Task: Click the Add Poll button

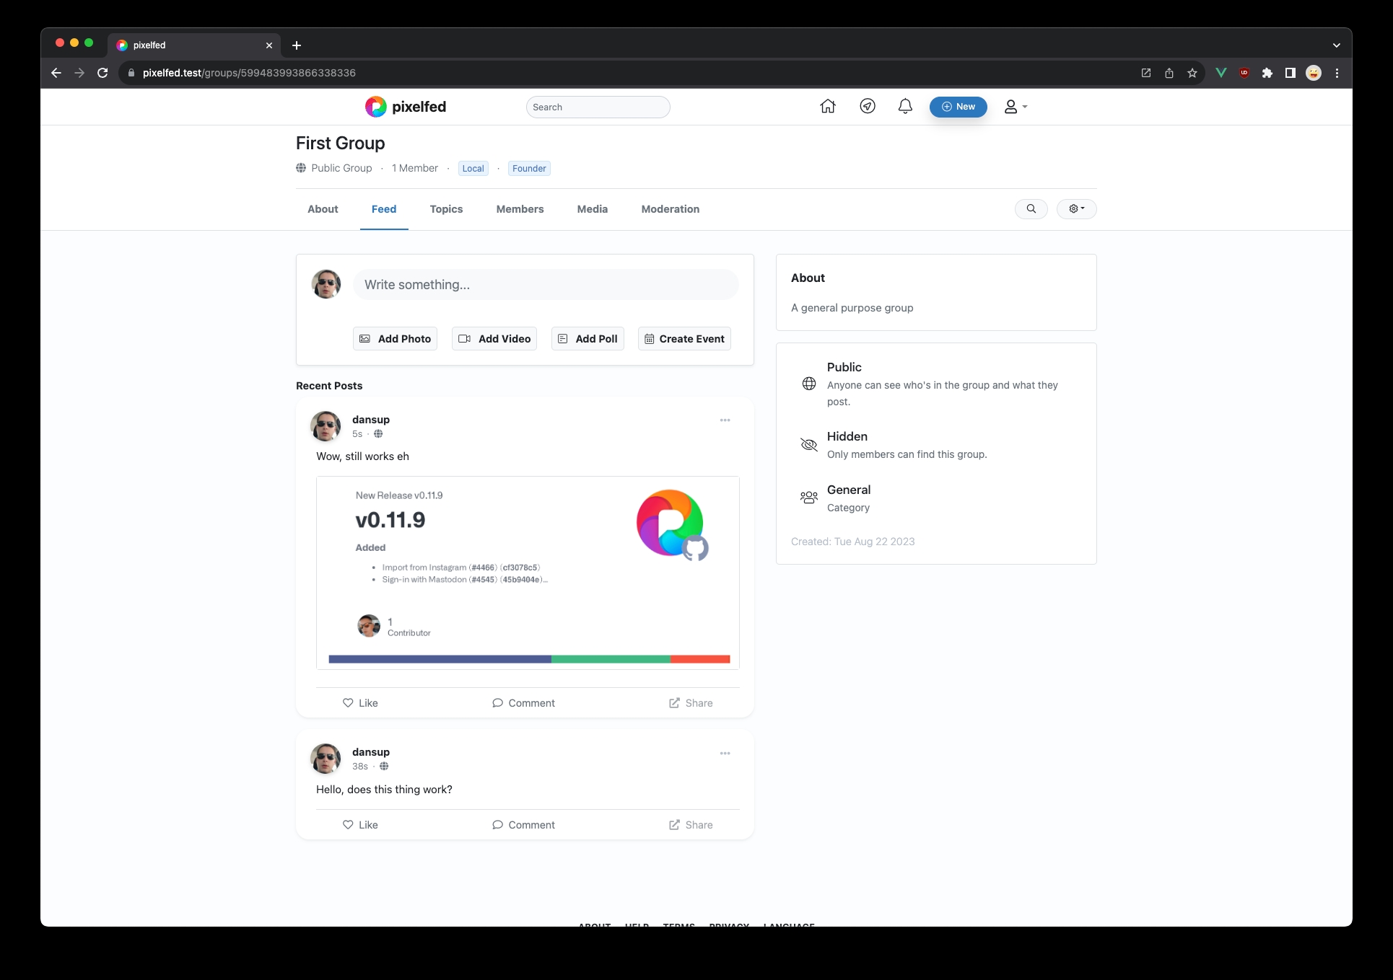Action: click(x=588, y=339)
